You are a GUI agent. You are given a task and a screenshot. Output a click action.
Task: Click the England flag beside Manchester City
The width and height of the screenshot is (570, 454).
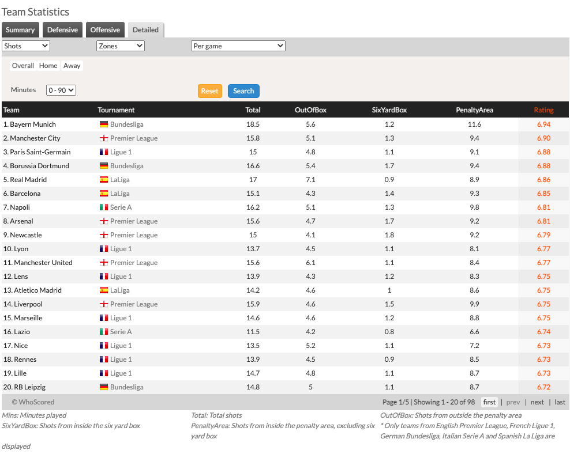point(104,138)
